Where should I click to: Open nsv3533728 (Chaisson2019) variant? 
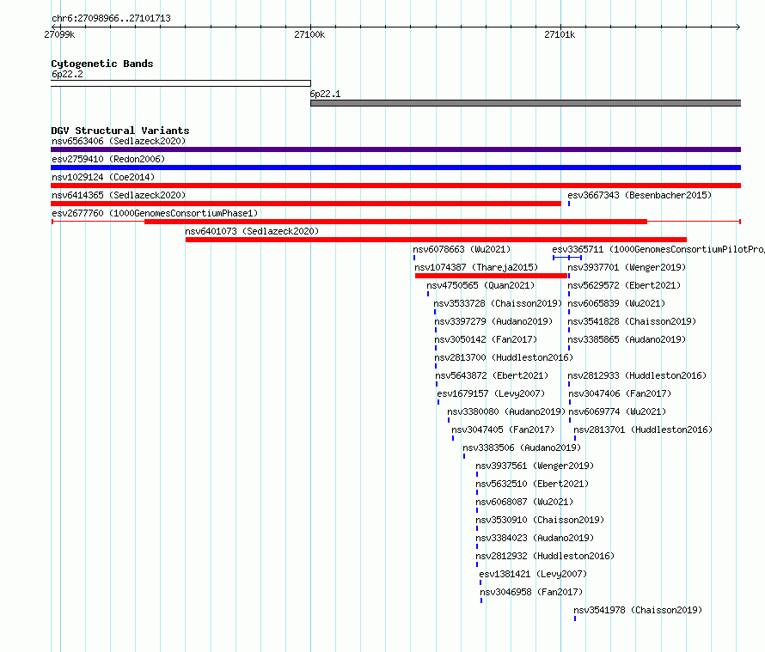(x=499, y=303)
